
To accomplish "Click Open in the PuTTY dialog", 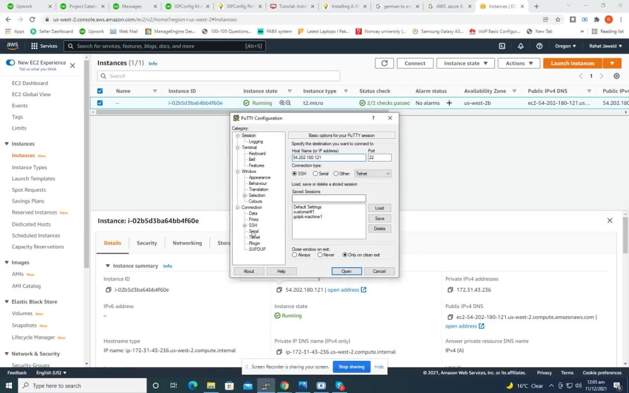I will (x=347, y=272).
